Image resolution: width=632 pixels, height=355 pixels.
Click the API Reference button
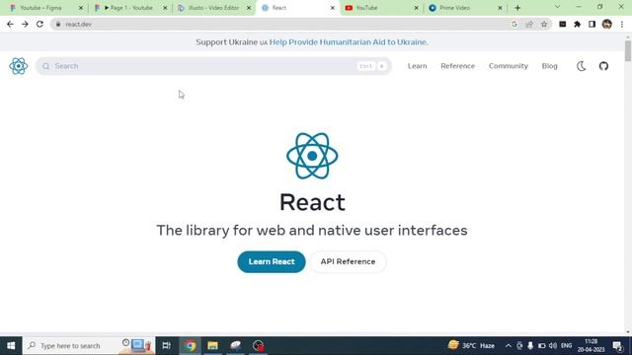coord(348,261)
